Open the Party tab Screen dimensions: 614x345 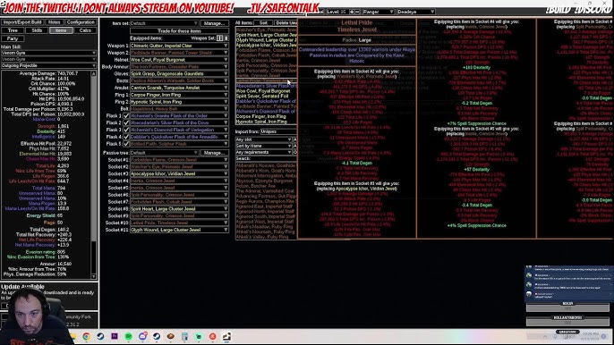(x=13, y=38)
